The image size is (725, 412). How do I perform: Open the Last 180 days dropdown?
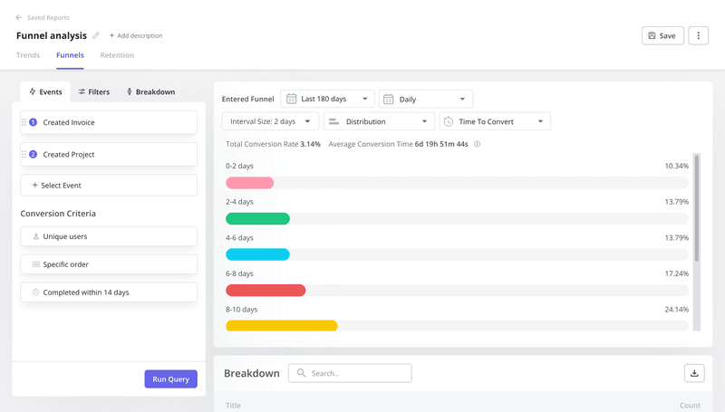(x=327, y=99)
